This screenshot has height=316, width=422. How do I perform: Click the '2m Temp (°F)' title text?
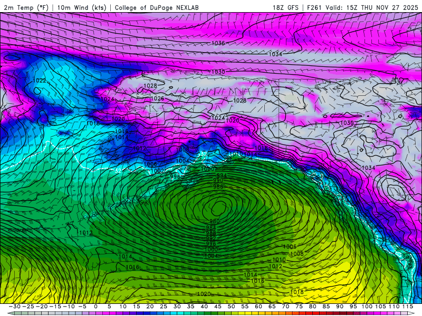[26, 7]
